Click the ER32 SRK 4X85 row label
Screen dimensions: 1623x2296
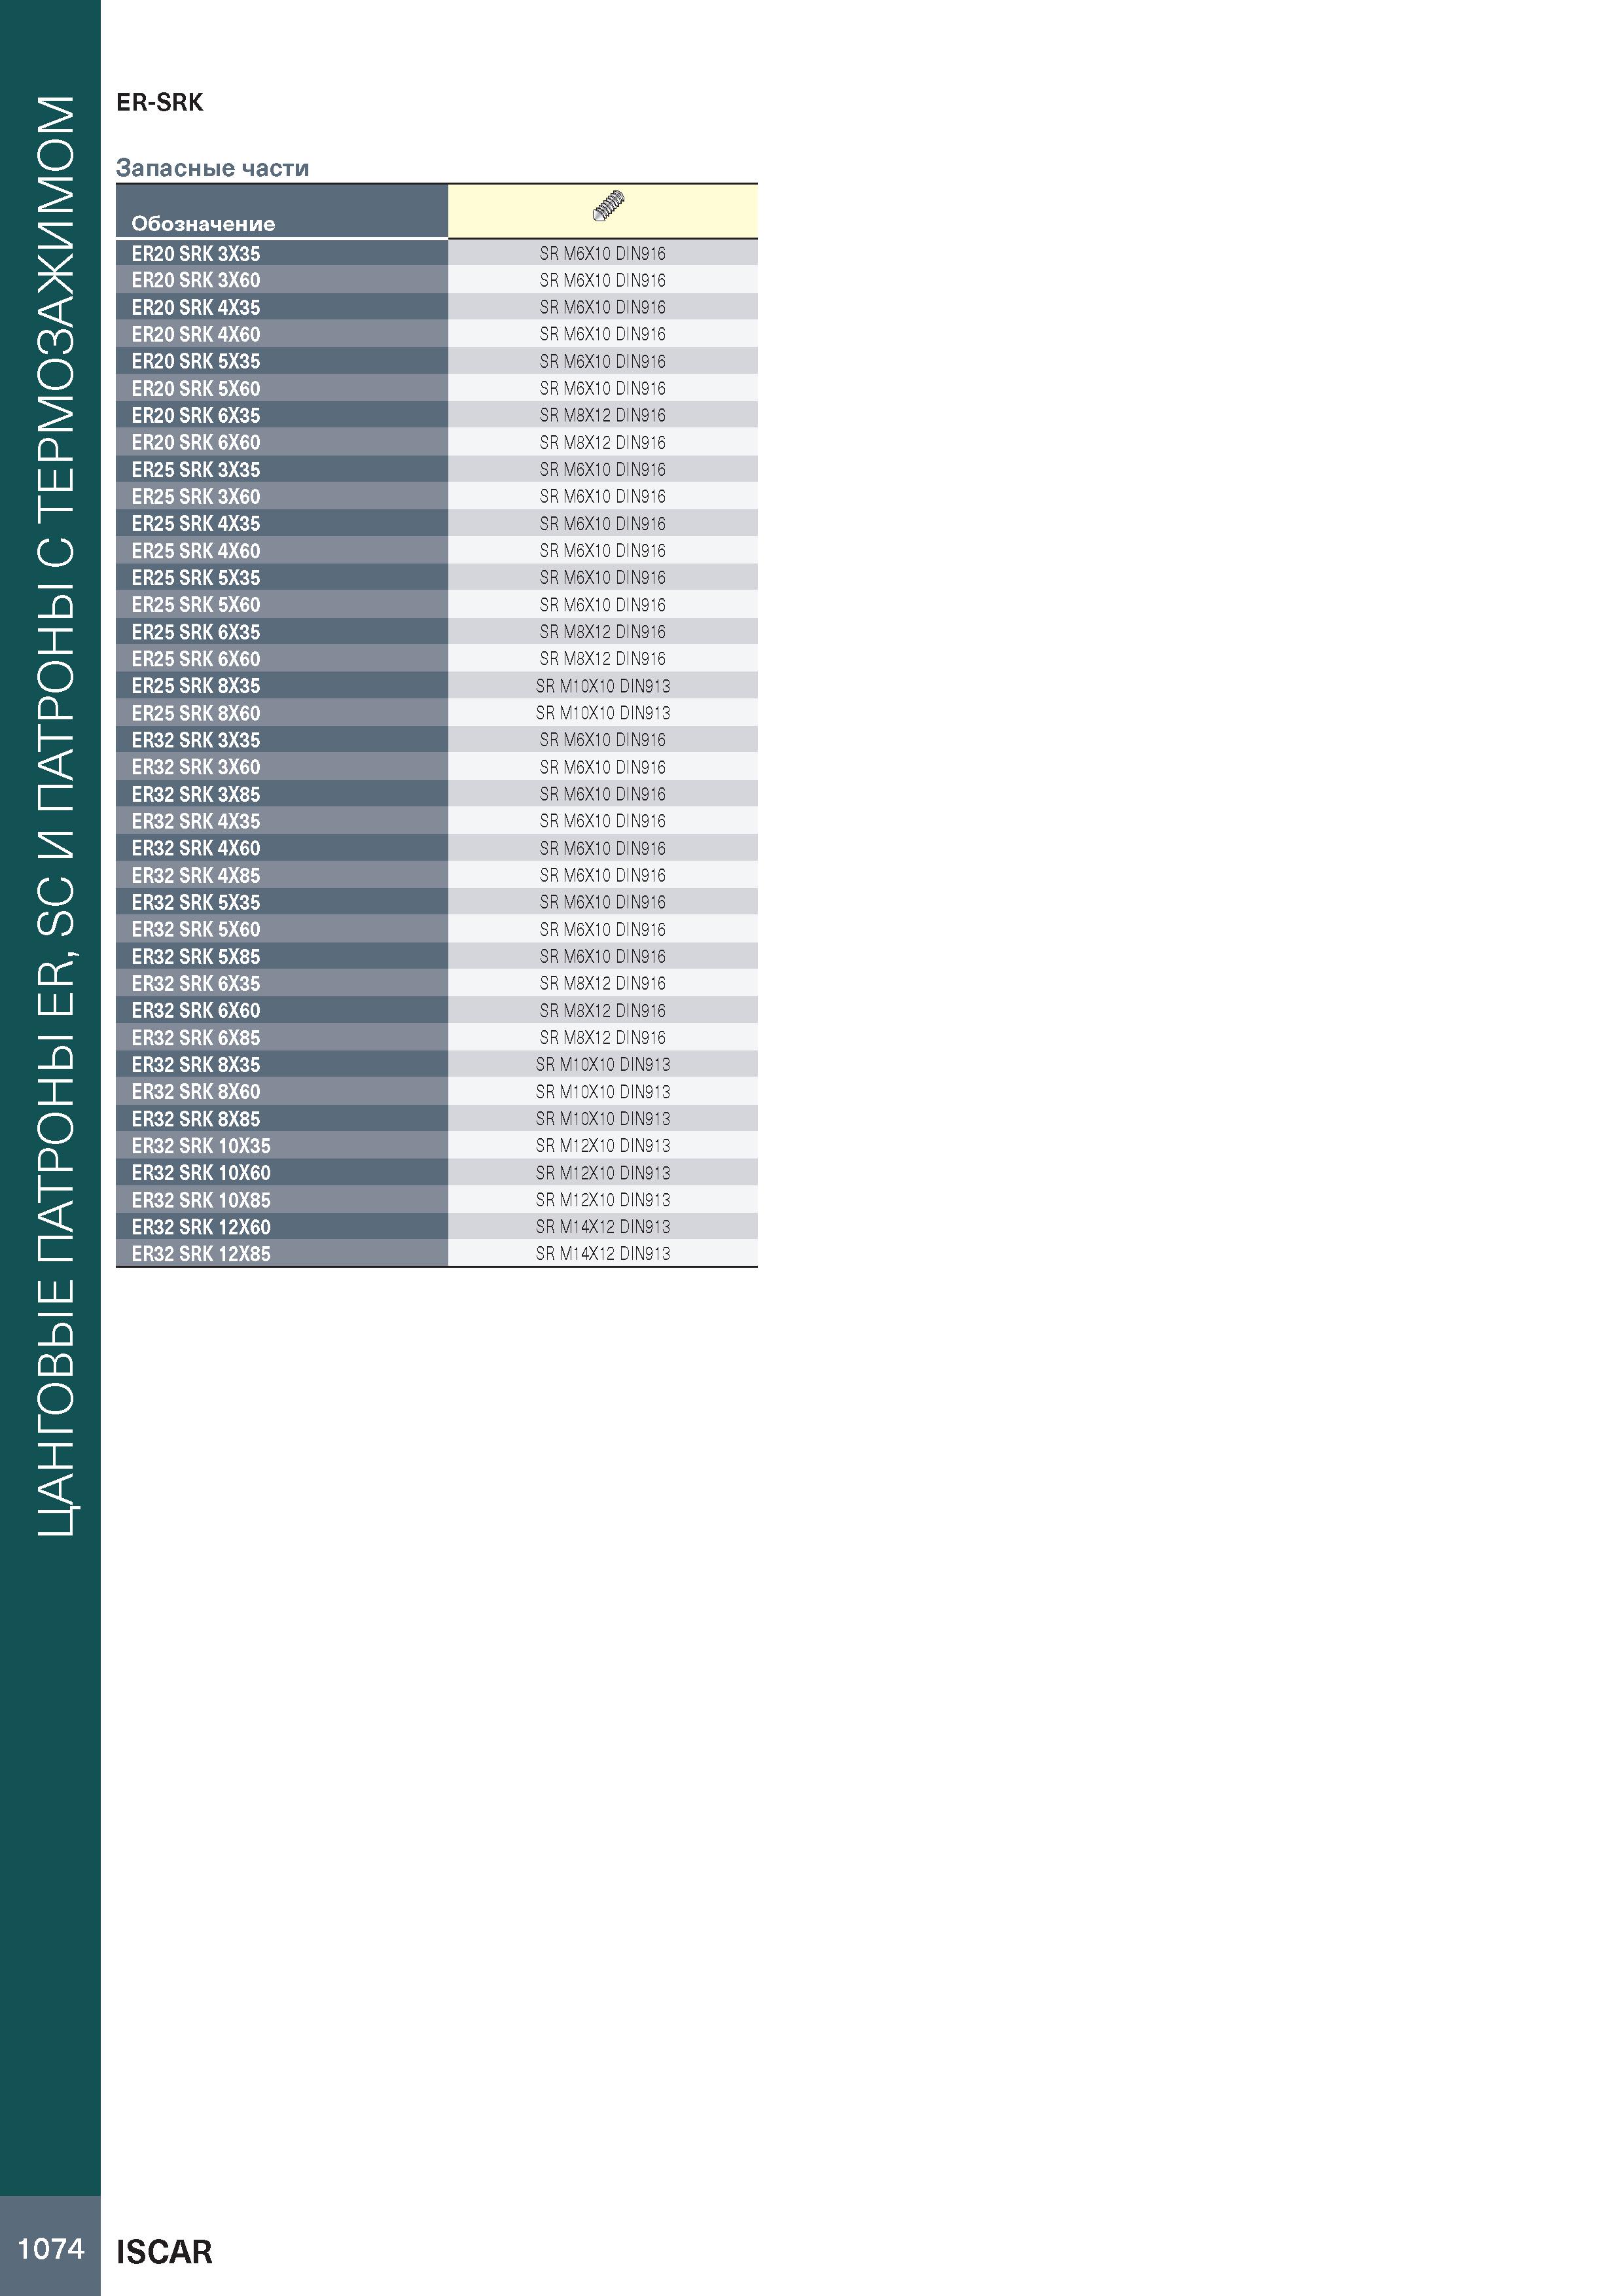pos(196,875)
